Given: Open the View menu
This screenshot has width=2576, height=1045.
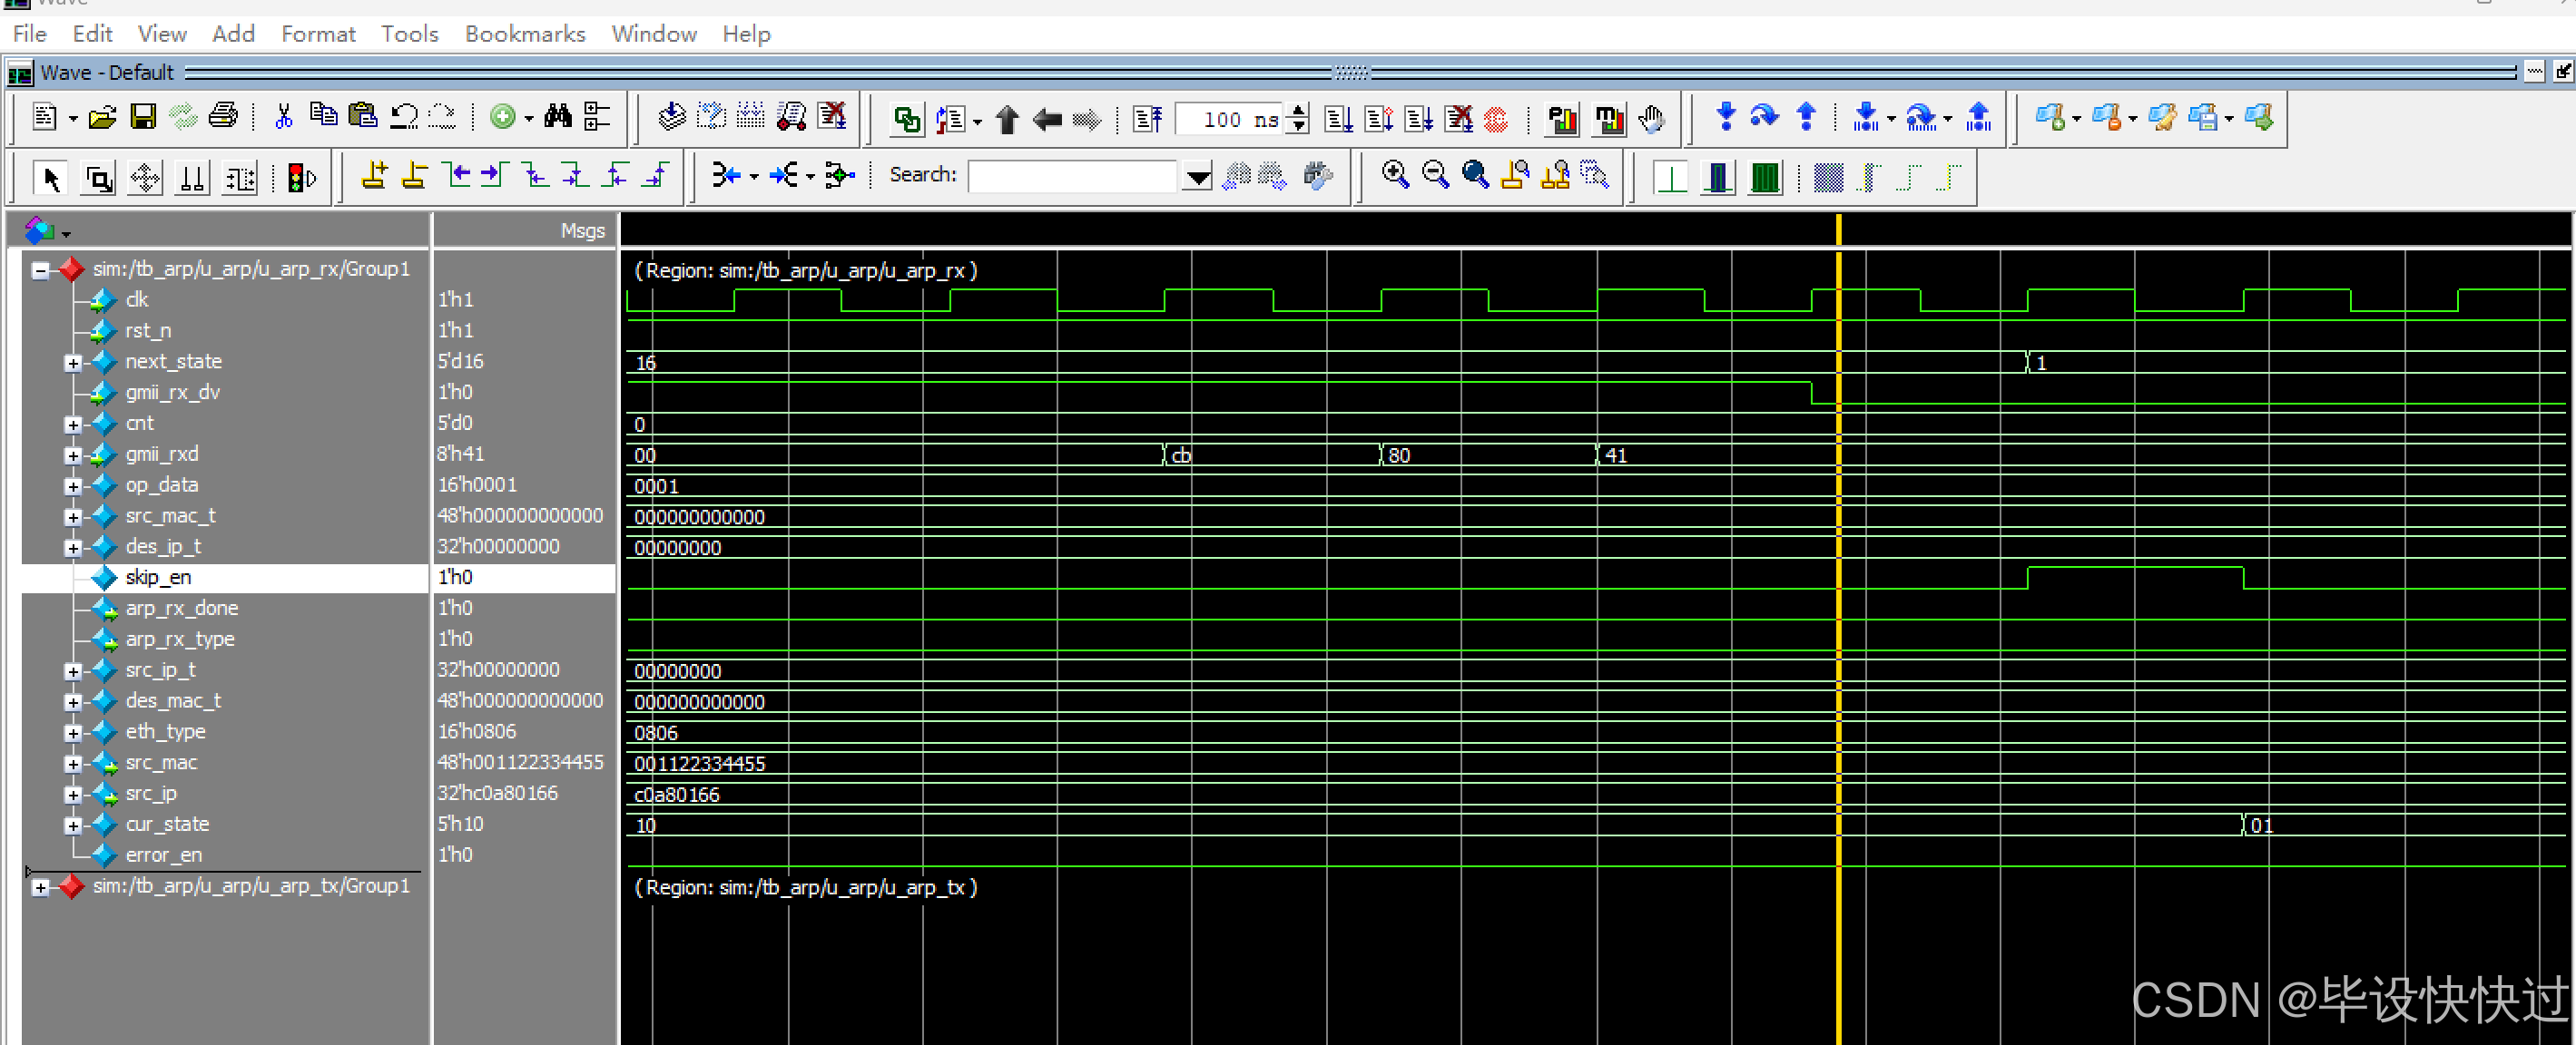Looking at the screenshot, I should (x=162, y=34).
